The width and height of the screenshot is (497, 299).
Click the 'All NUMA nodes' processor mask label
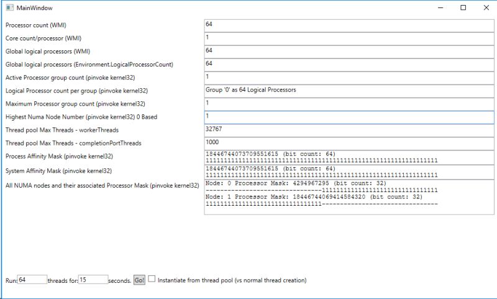point(102,185)
